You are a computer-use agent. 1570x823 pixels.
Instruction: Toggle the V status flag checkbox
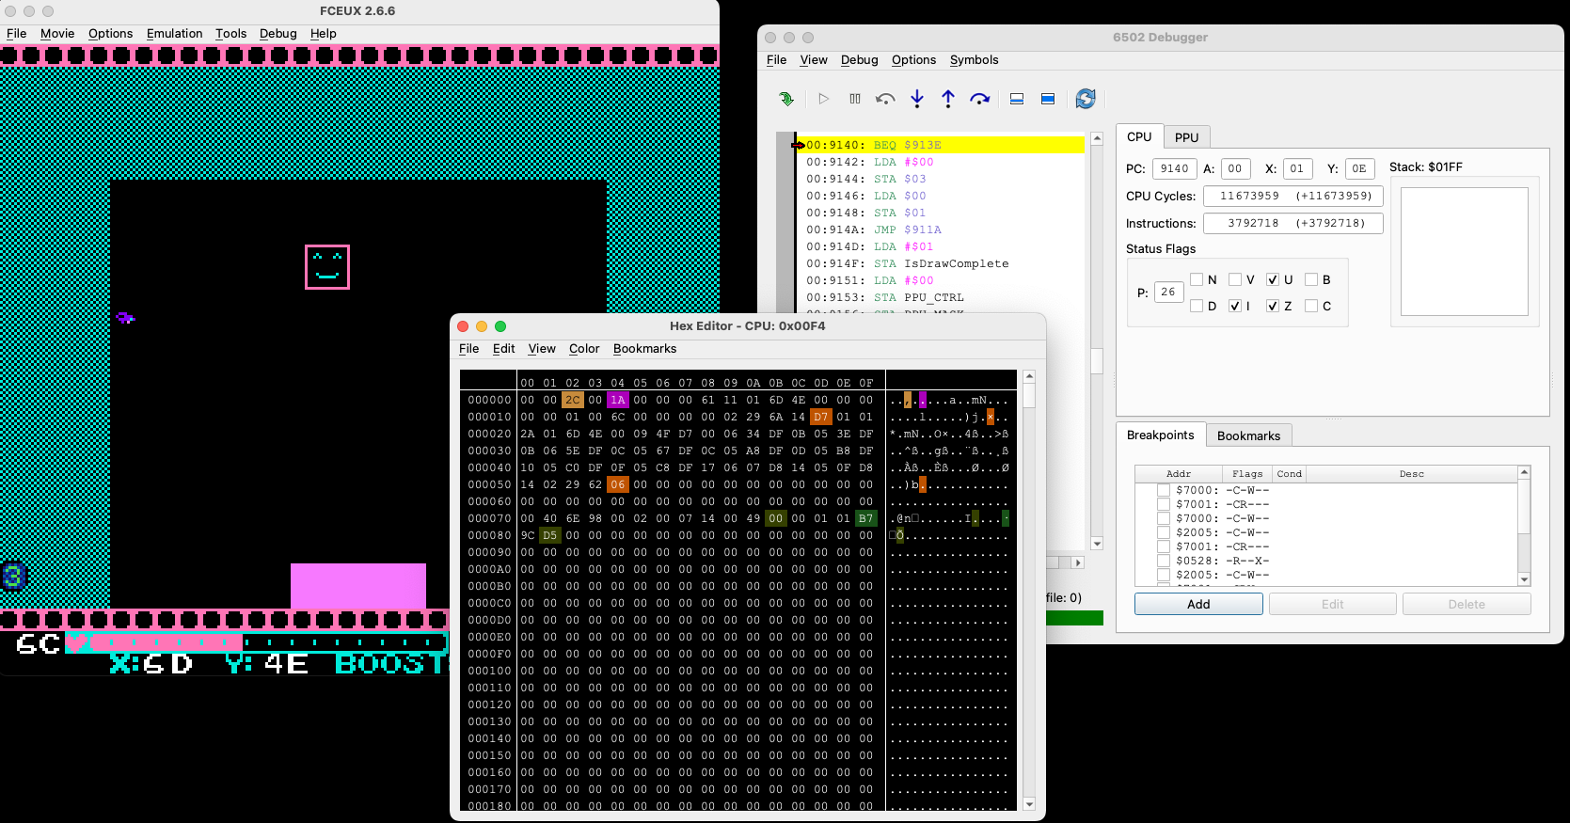point(1235,279)
